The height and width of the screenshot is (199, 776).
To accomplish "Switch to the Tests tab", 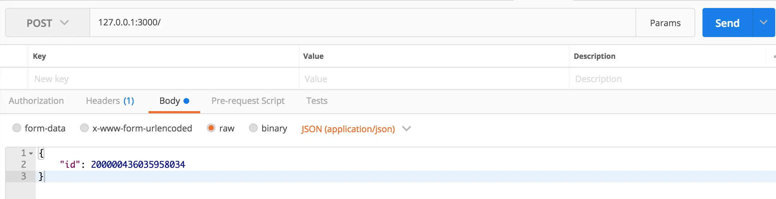I will pyautogui.click(x=317, y=101).
